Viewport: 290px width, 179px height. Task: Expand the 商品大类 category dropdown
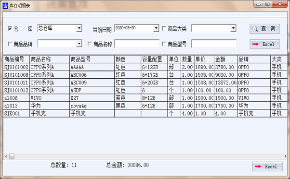[233, 28]
